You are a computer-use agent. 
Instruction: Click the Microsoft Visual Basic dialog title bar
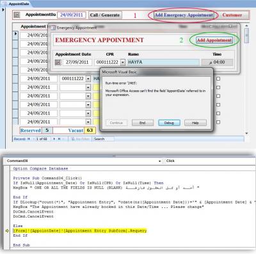pos(156,72)
